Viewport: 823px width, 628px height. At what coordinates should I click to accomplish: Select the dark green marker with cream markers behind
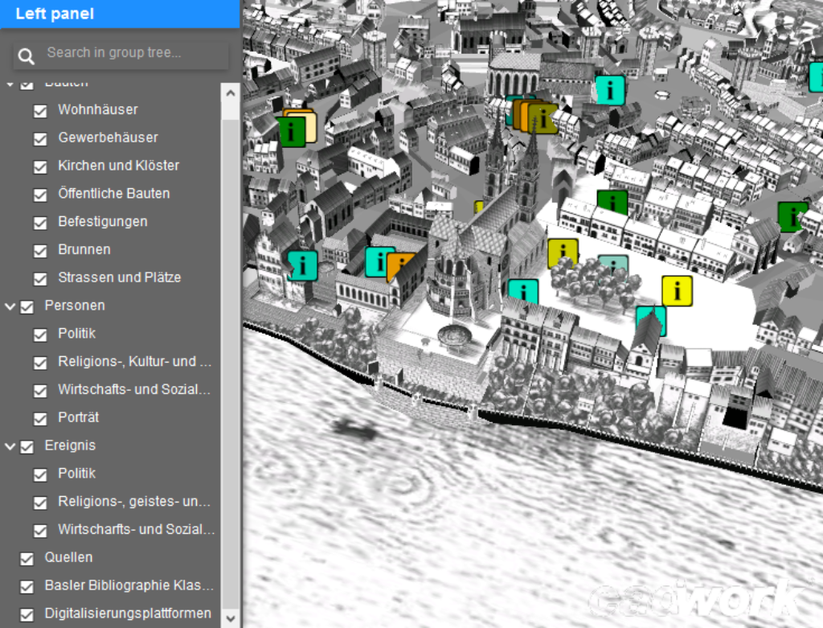pos(291,131)
